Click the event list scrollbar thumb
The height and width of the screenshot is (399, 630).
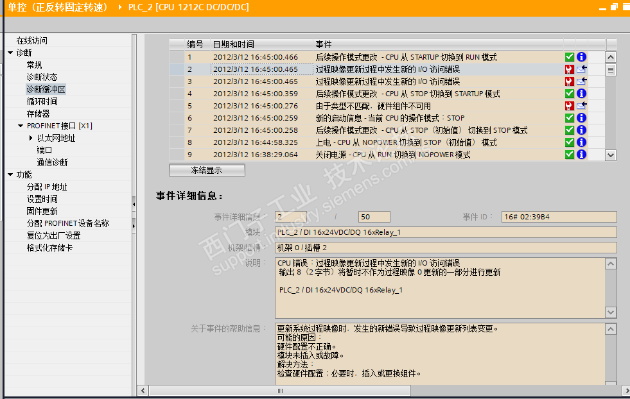pyautogui.click(x=611, y=70)
